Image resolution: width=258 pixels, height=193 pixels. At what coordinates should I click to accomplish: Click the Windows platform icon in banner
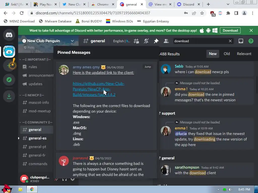click(x=215, y=30)
